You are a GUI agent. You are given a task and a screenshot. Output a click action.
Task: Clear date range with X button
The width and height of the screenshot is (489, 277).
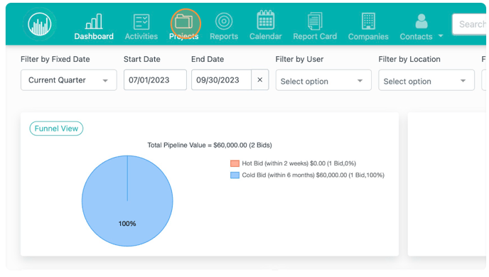coord(260,80)
